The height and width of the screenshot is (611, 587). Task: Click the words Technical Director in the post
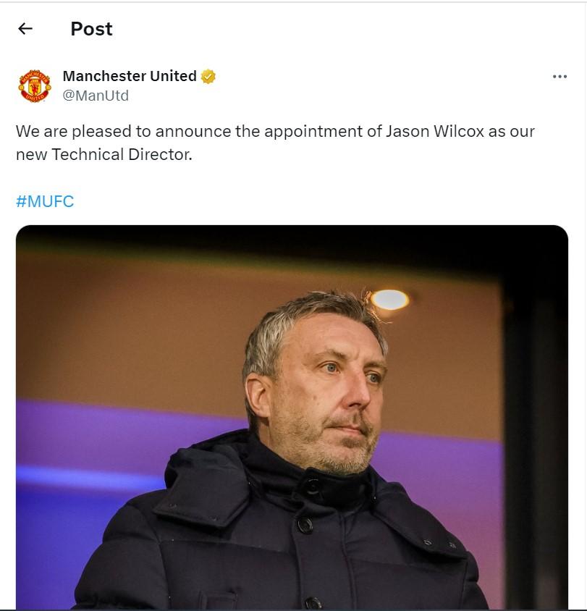pos(122,154)
